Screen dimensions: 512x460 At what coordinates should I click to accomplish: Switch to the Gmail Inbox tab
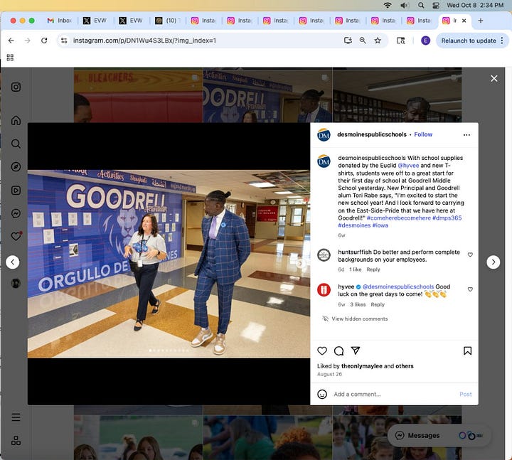tap(60, 21)
